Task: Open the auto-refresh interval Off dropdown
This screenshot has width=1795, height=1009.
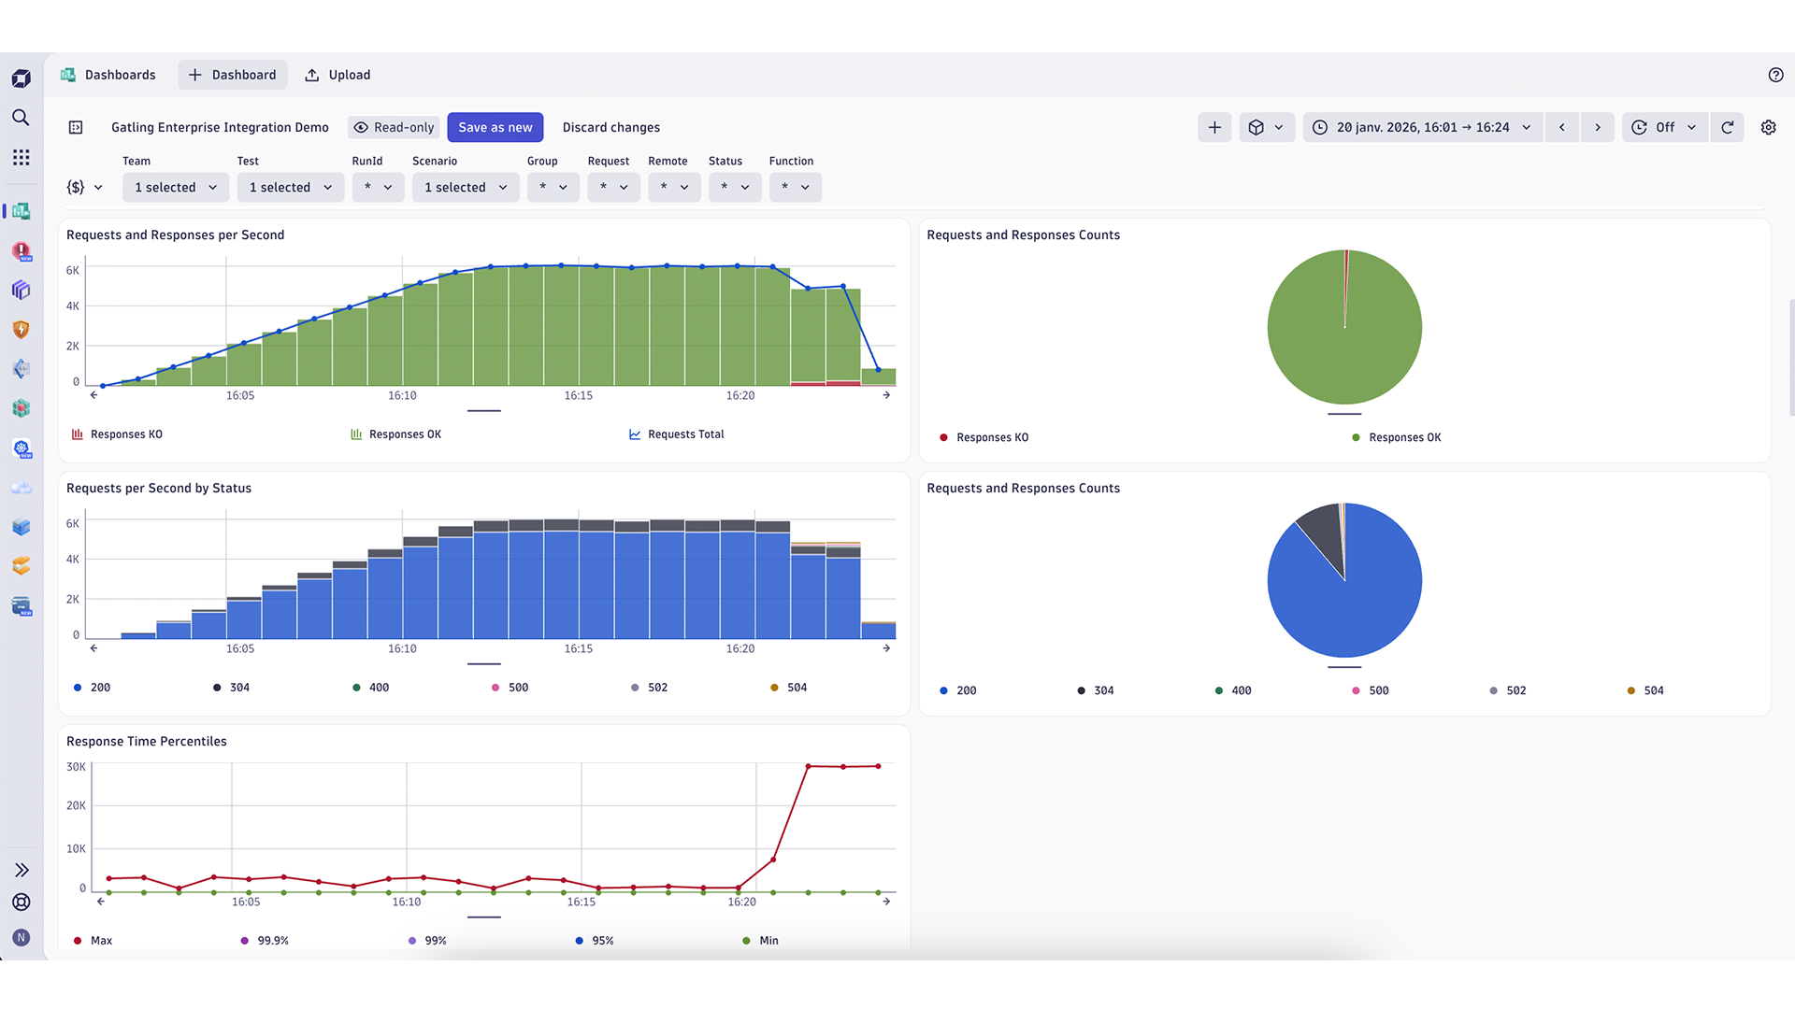Action: click(x=1664, y=127)
